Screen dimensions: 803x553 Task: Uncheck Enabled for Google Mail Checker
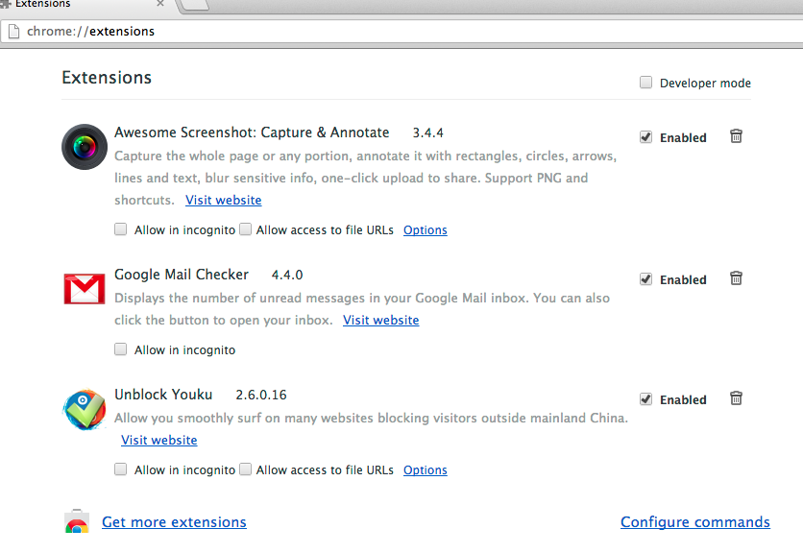point(645,279)
